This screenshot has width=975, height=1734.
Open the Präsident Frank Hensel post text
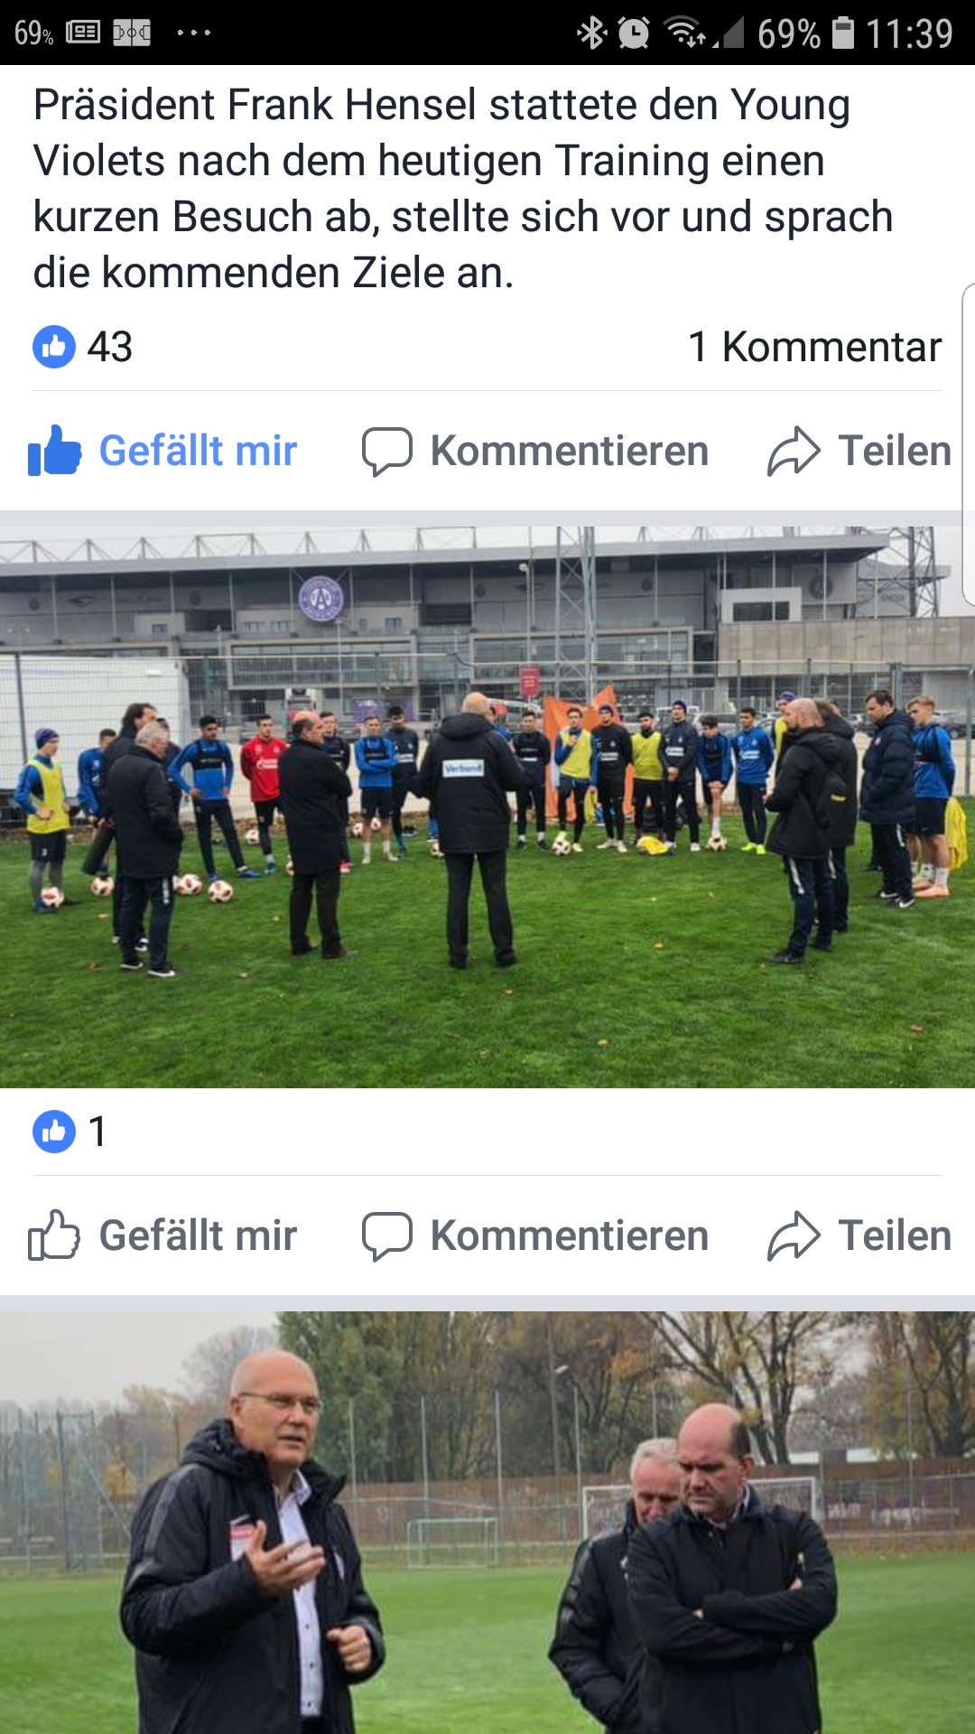click(463, 188)
